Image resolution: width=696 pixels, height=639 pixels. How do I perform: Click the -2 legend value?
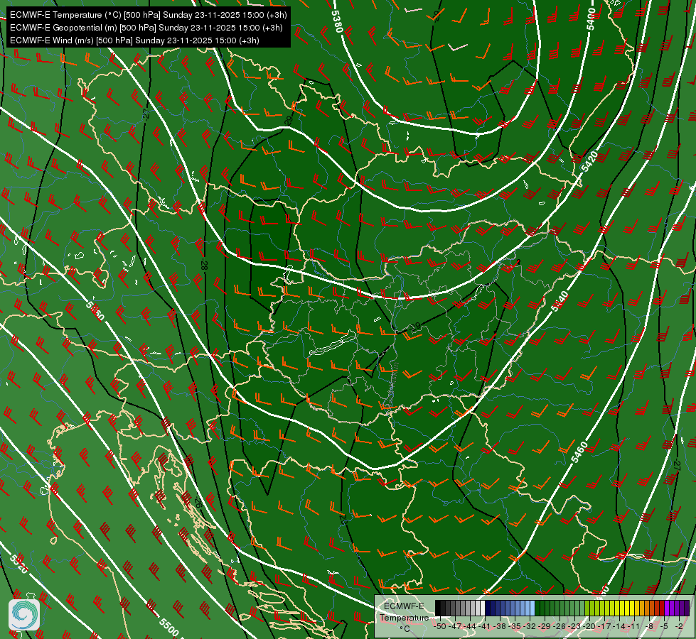pos(679,626)
